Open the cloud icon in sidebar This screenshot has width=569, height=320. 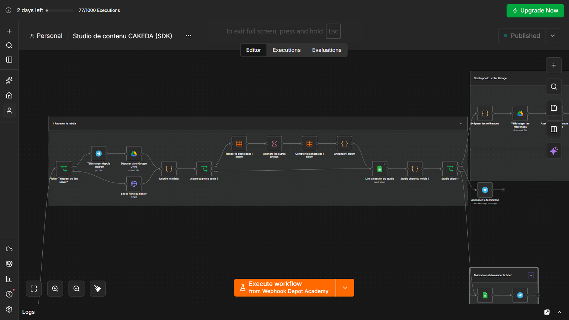(x=9, y=249)
